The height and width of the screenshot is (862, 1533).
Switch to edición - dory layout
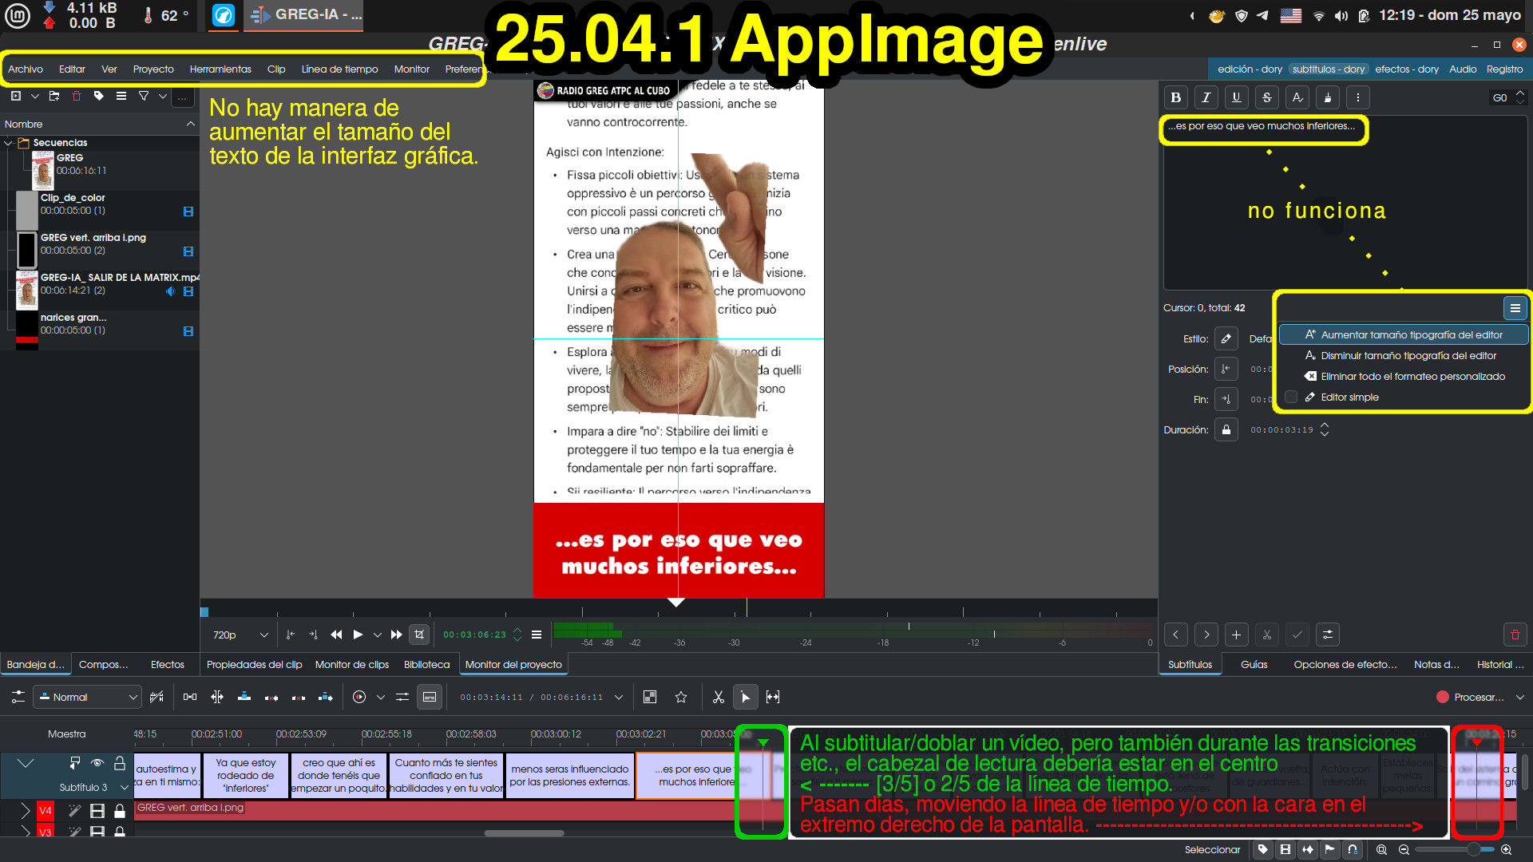[1250, 69]
